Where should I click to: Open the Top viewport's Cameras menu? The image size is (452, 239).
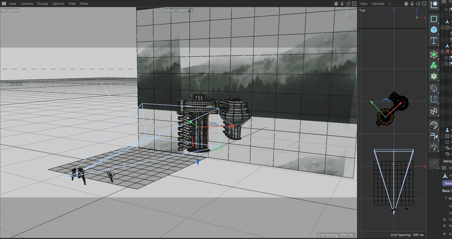pos(378,4)
